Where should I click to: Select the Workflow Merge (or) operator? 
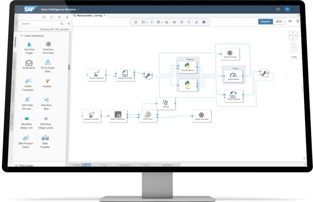(x=26, y=123)
